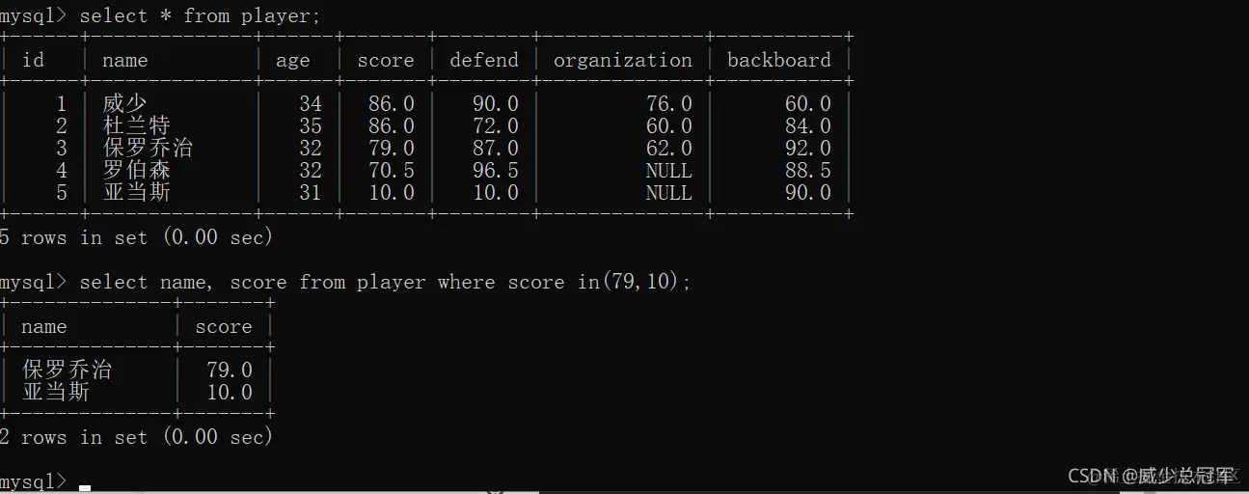
Task: Click score 10.0 in the two-row result table
Action: [230, 392]
